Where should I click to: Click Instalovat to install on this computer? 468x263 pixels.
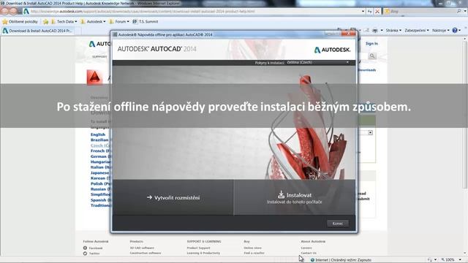pyautogui.click(x=294, y=197)
